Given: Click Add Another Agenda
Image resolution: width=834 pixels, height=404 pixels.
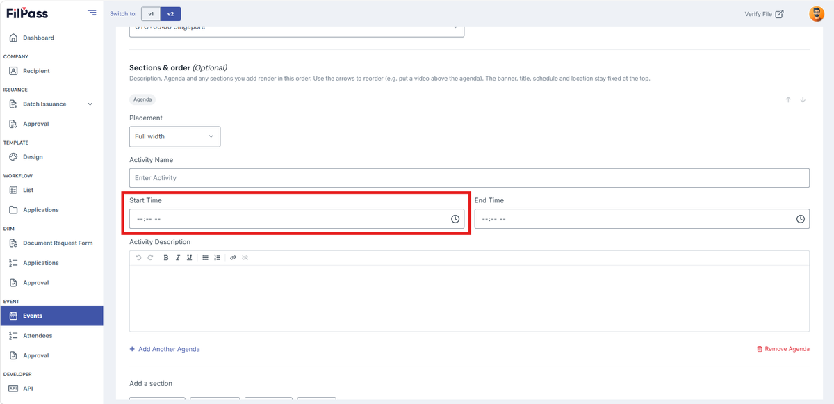Looking at the screenshot, I should pos(165,349).
